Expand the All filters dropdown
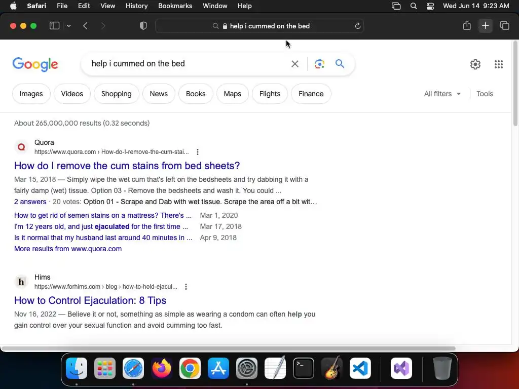Image resolution: width=519 pixels, height=389 pixels. tap(442, 94)
